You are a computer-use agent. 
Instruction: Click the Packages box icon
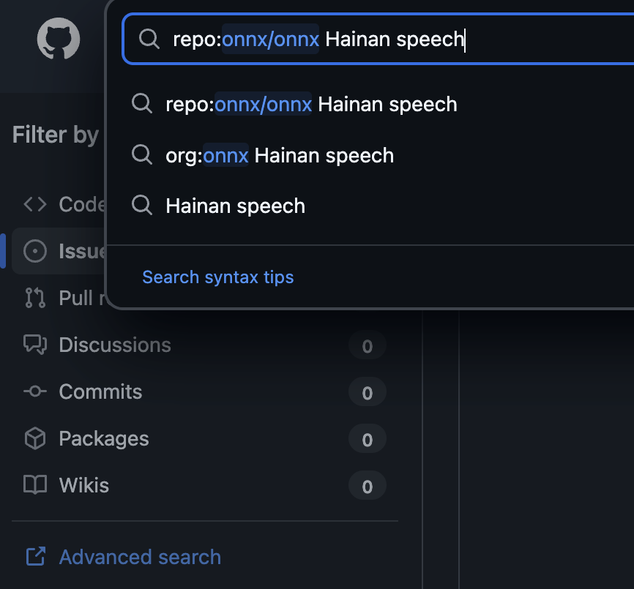coord(35,438)
